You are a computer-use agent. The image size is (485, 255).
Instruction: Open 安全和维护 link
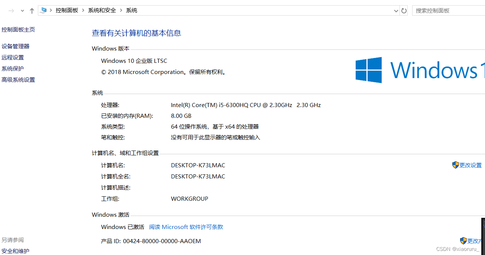pyautogui.click(x=16, y=251)
